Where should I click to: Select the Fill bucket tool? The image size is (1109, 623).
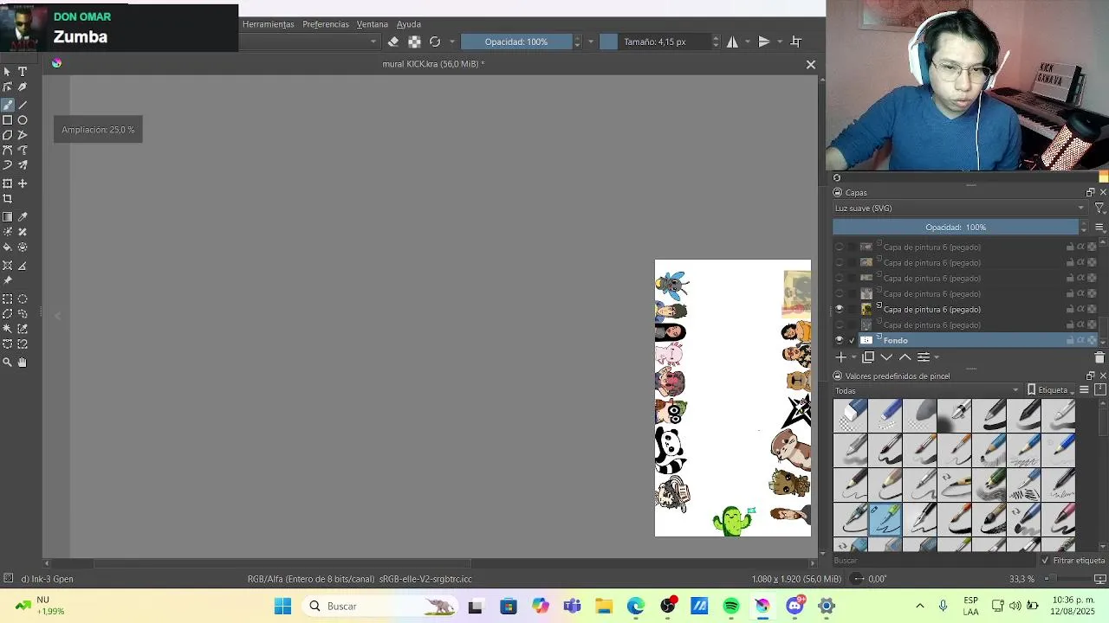[x=8, y=247]
